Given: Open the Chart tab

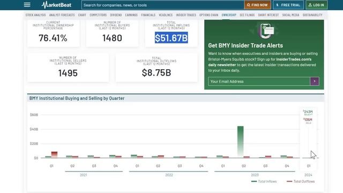Looking at the screenshot, I should click(82, 15).
